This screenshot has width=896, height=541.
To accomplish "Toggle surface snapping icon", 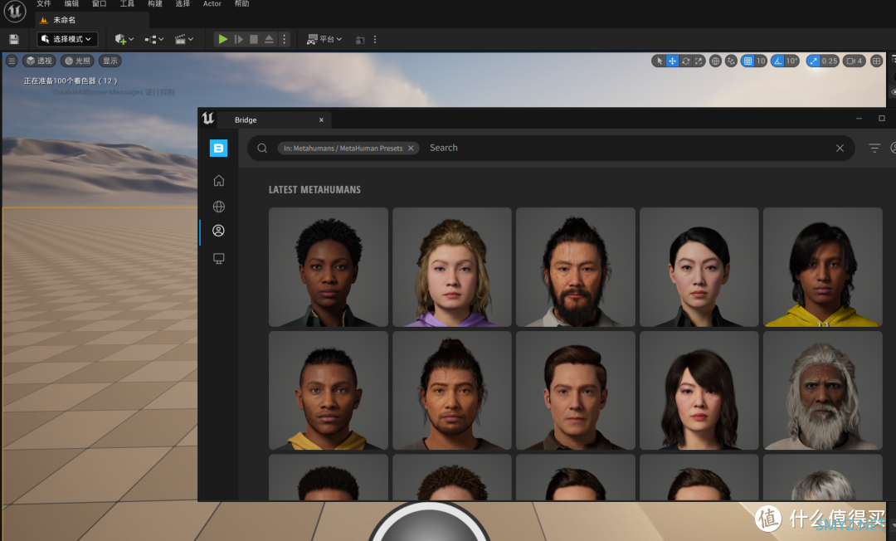I will click(x=731, y=61).
